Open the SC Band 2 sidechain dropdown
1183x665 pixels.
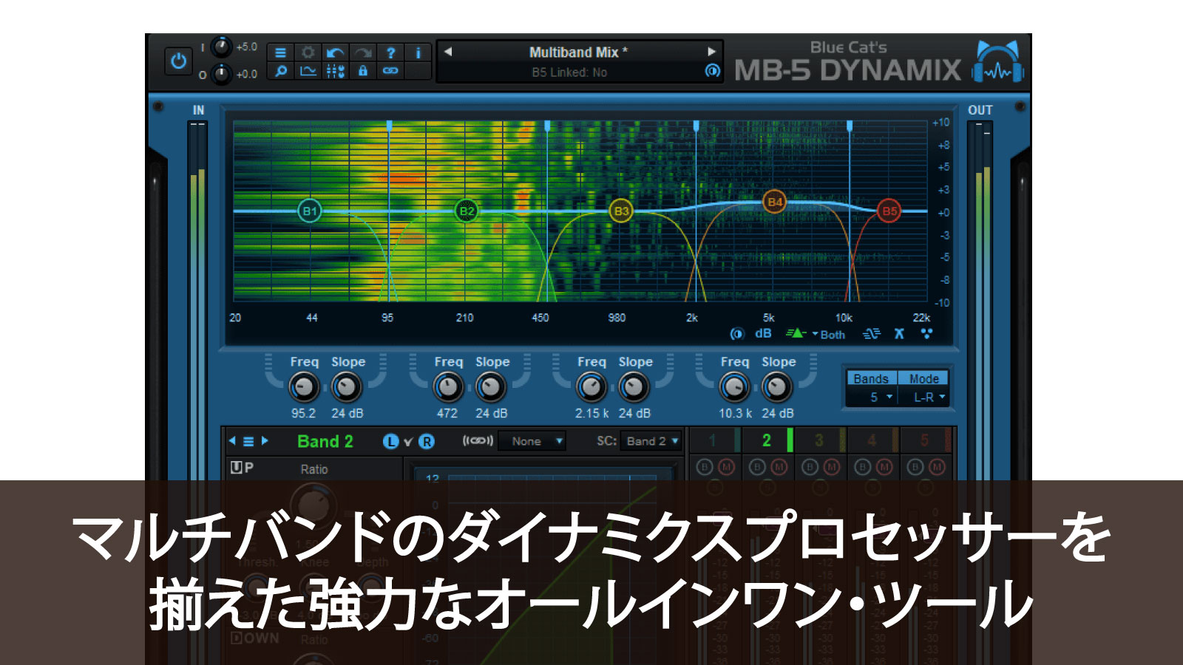[x=651, y=441]
